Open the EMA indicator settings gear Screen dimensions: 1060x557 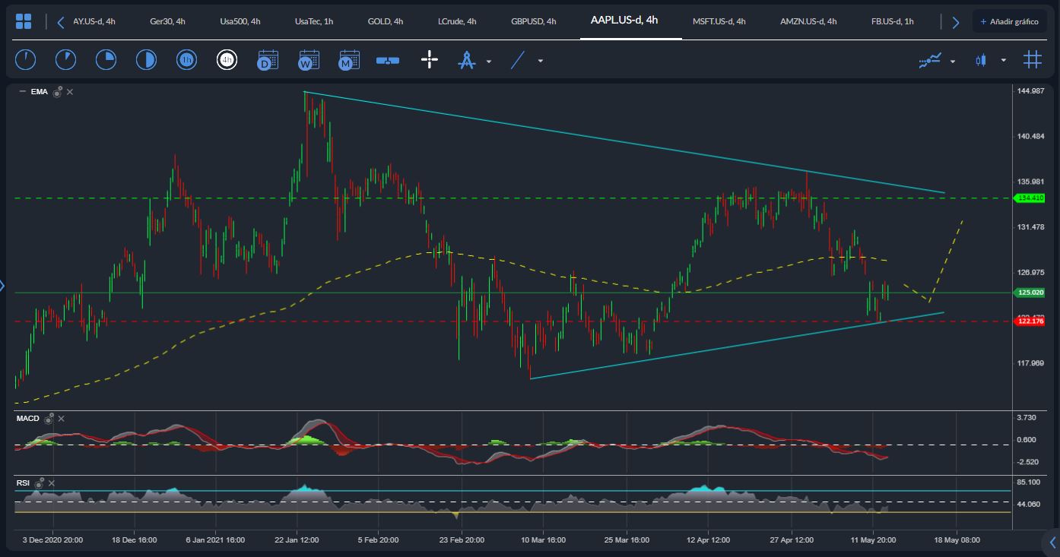click(56, 91)
